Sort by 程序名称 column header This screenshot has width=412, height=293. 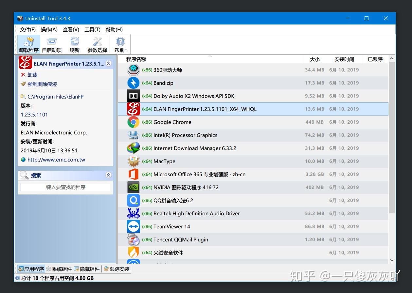click(210, 59)
